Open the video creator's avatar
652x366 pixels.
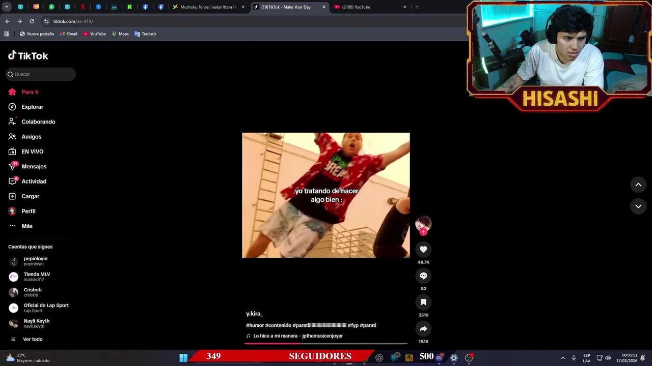pyautogui.click(x=423, y=224)
